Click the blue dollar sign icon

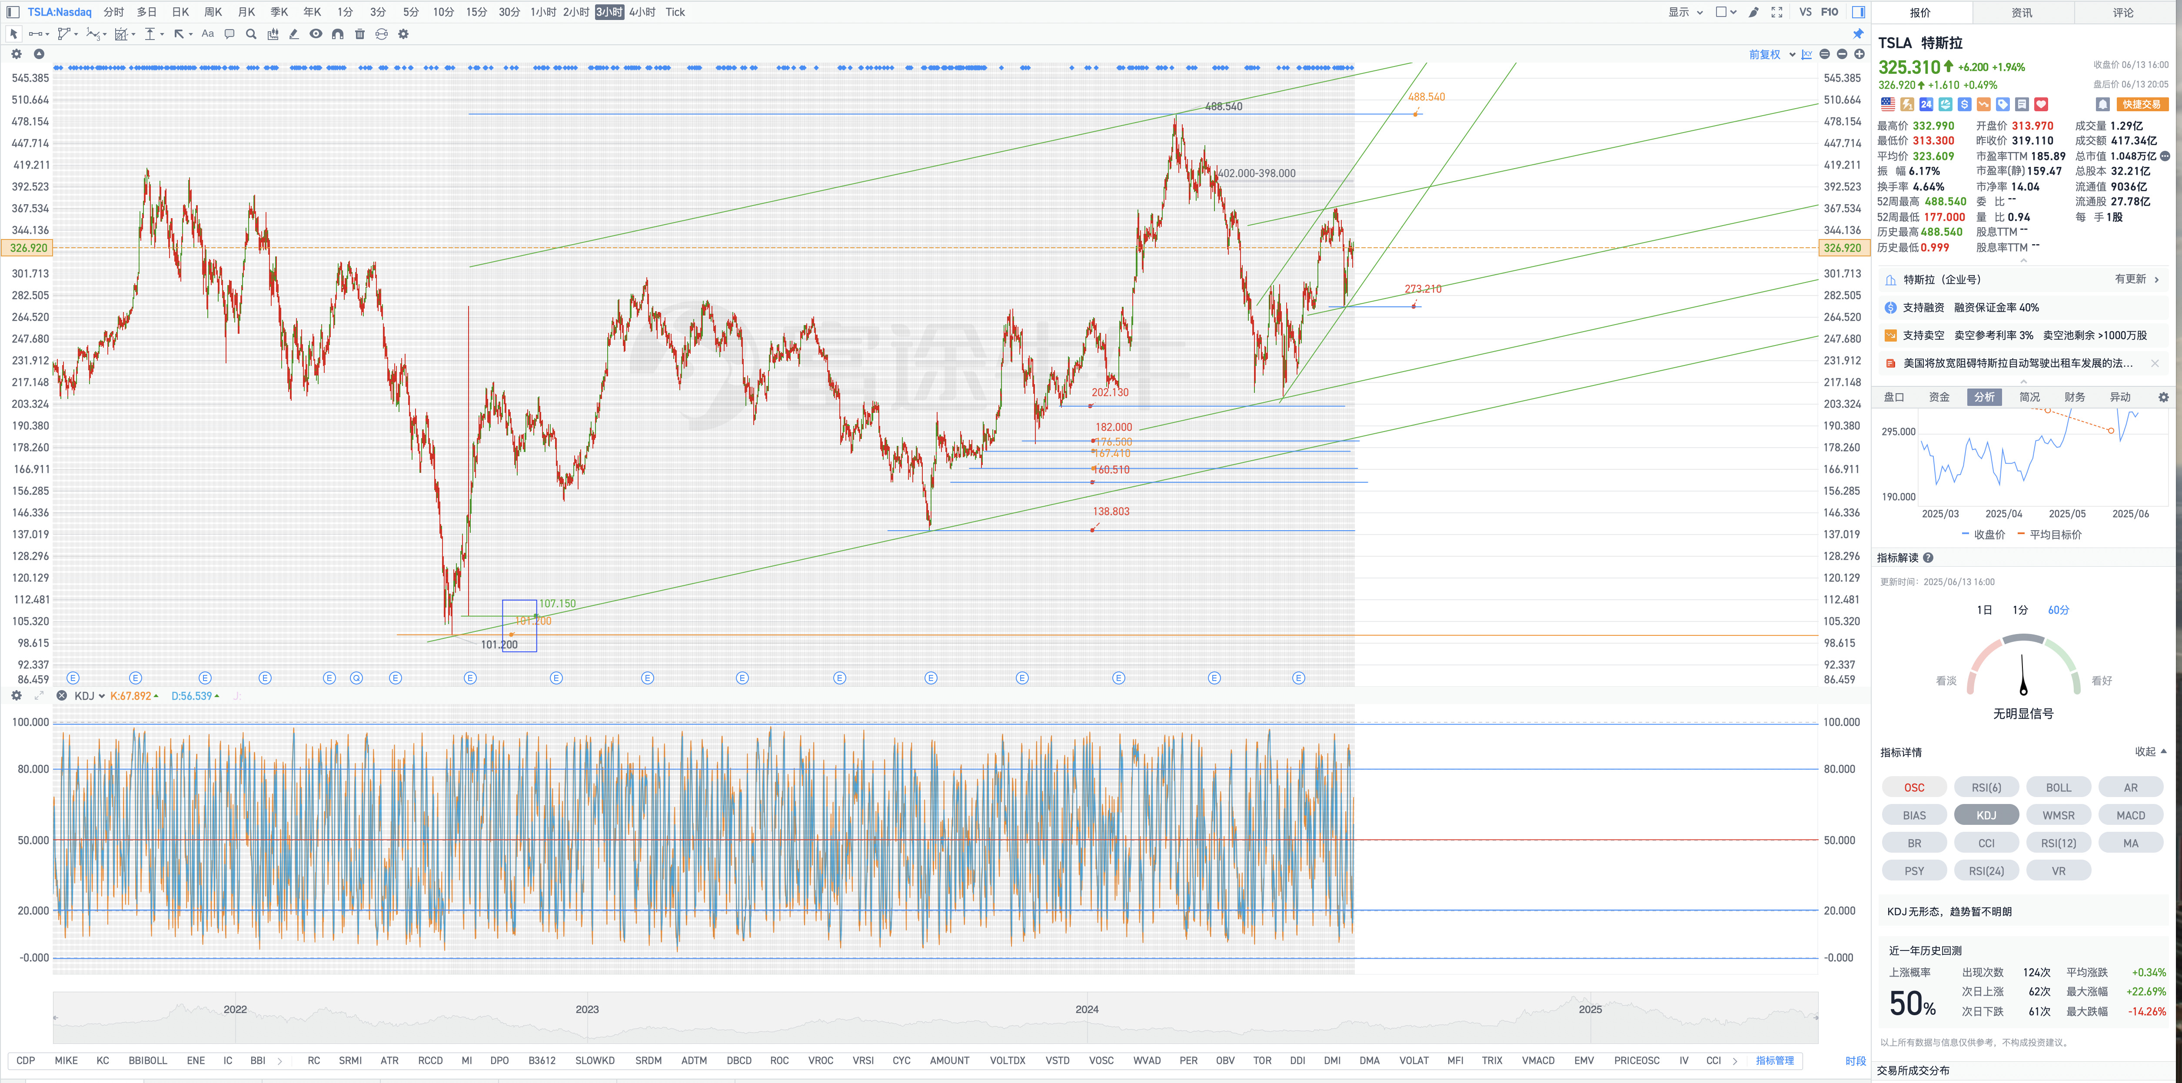point(1964,104)
